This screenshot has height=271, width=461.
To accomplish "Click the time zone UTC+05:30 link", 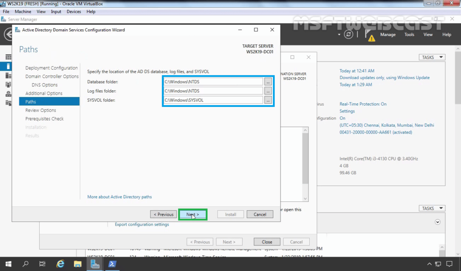I will [387, 125].
